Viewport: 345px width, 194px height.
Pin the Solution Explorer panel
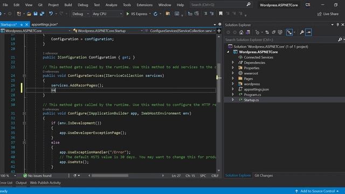(338, 25)
